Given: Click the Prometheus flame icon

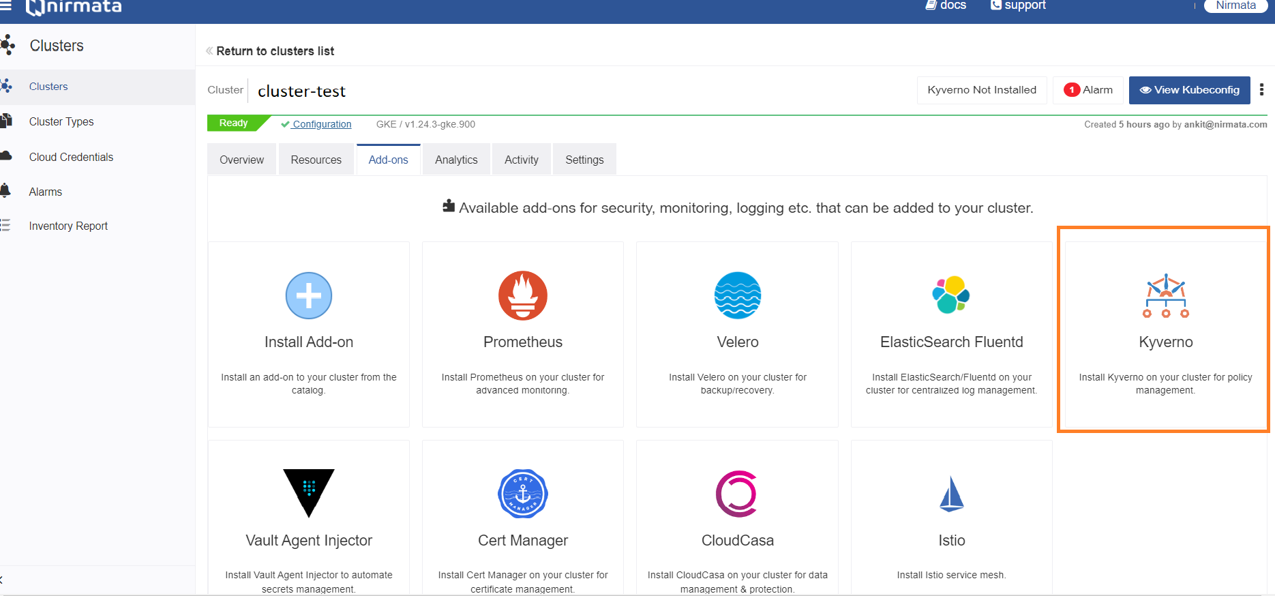Looking at the screenshot, I should [523, 295].
